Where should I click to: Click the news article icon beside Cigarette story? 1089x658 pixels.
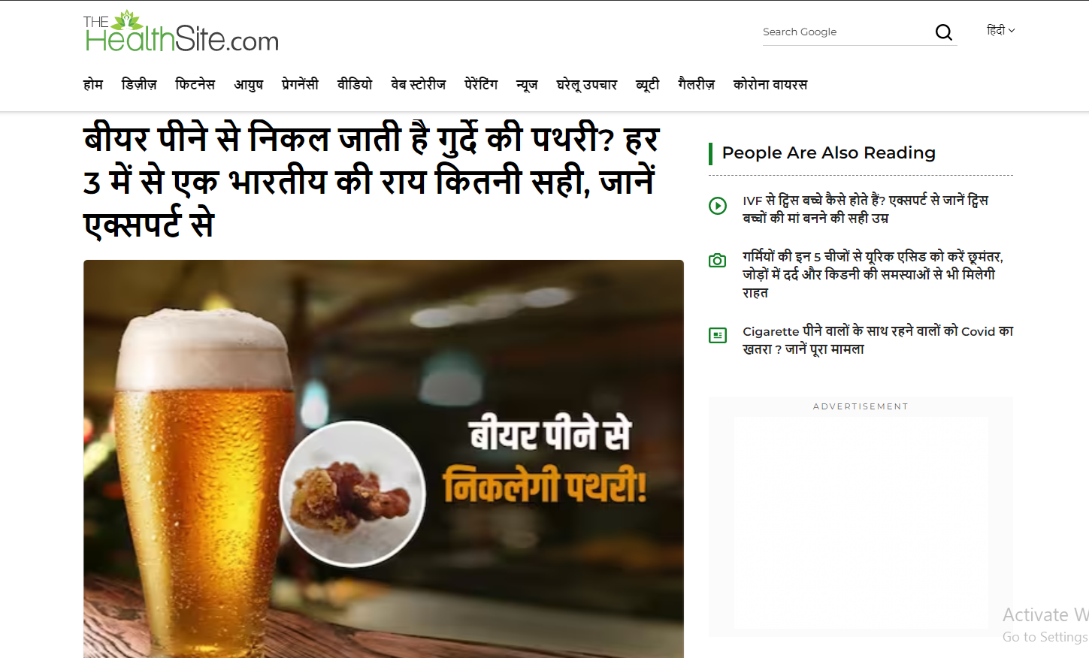(718, 335)
